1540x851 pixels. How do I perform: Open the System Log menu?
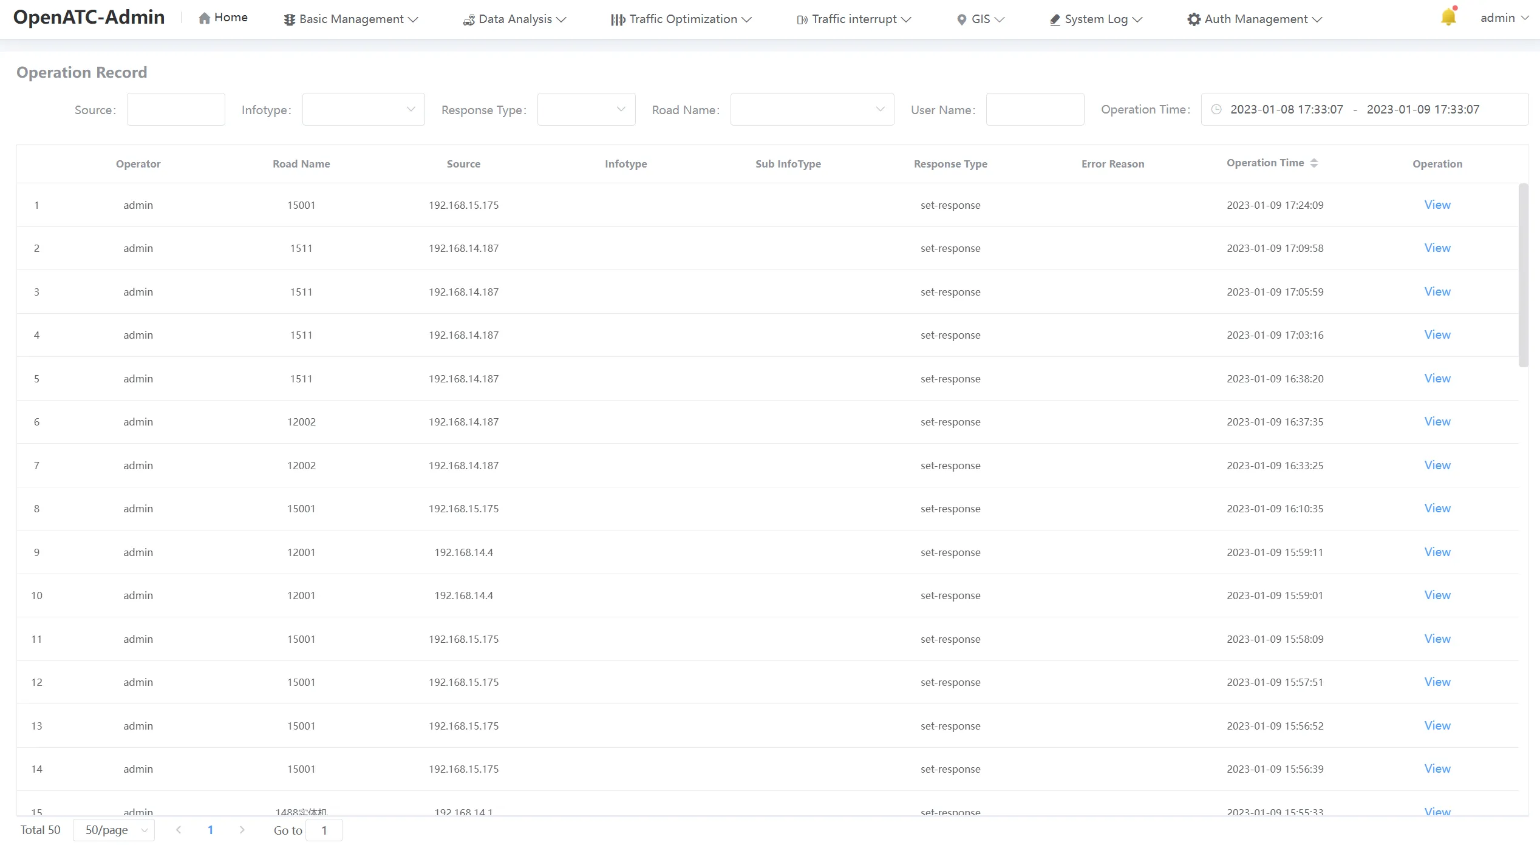click(x=1096, y=19)
